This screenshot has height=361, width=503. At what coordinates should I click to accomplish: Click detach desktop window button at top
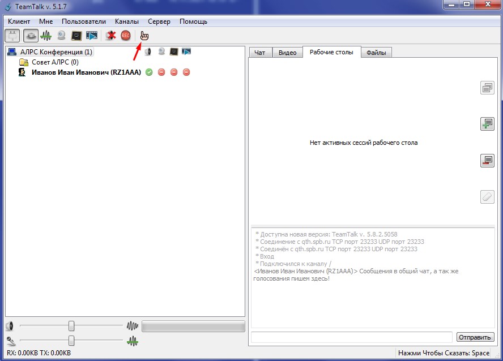coord(487,88)
